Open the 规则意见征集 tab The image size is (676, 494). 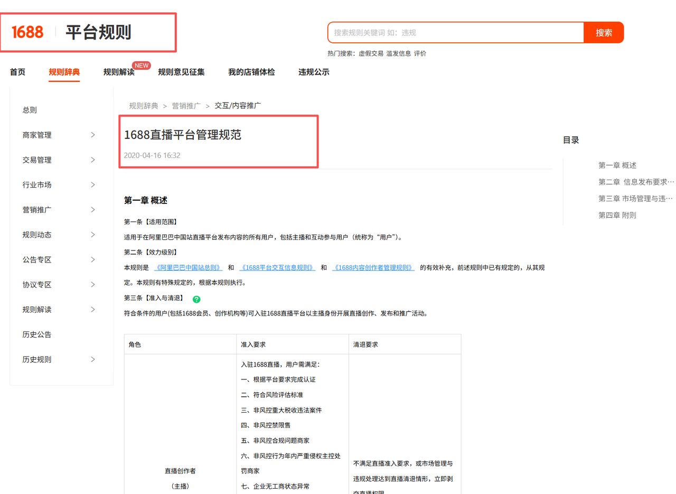181,72
